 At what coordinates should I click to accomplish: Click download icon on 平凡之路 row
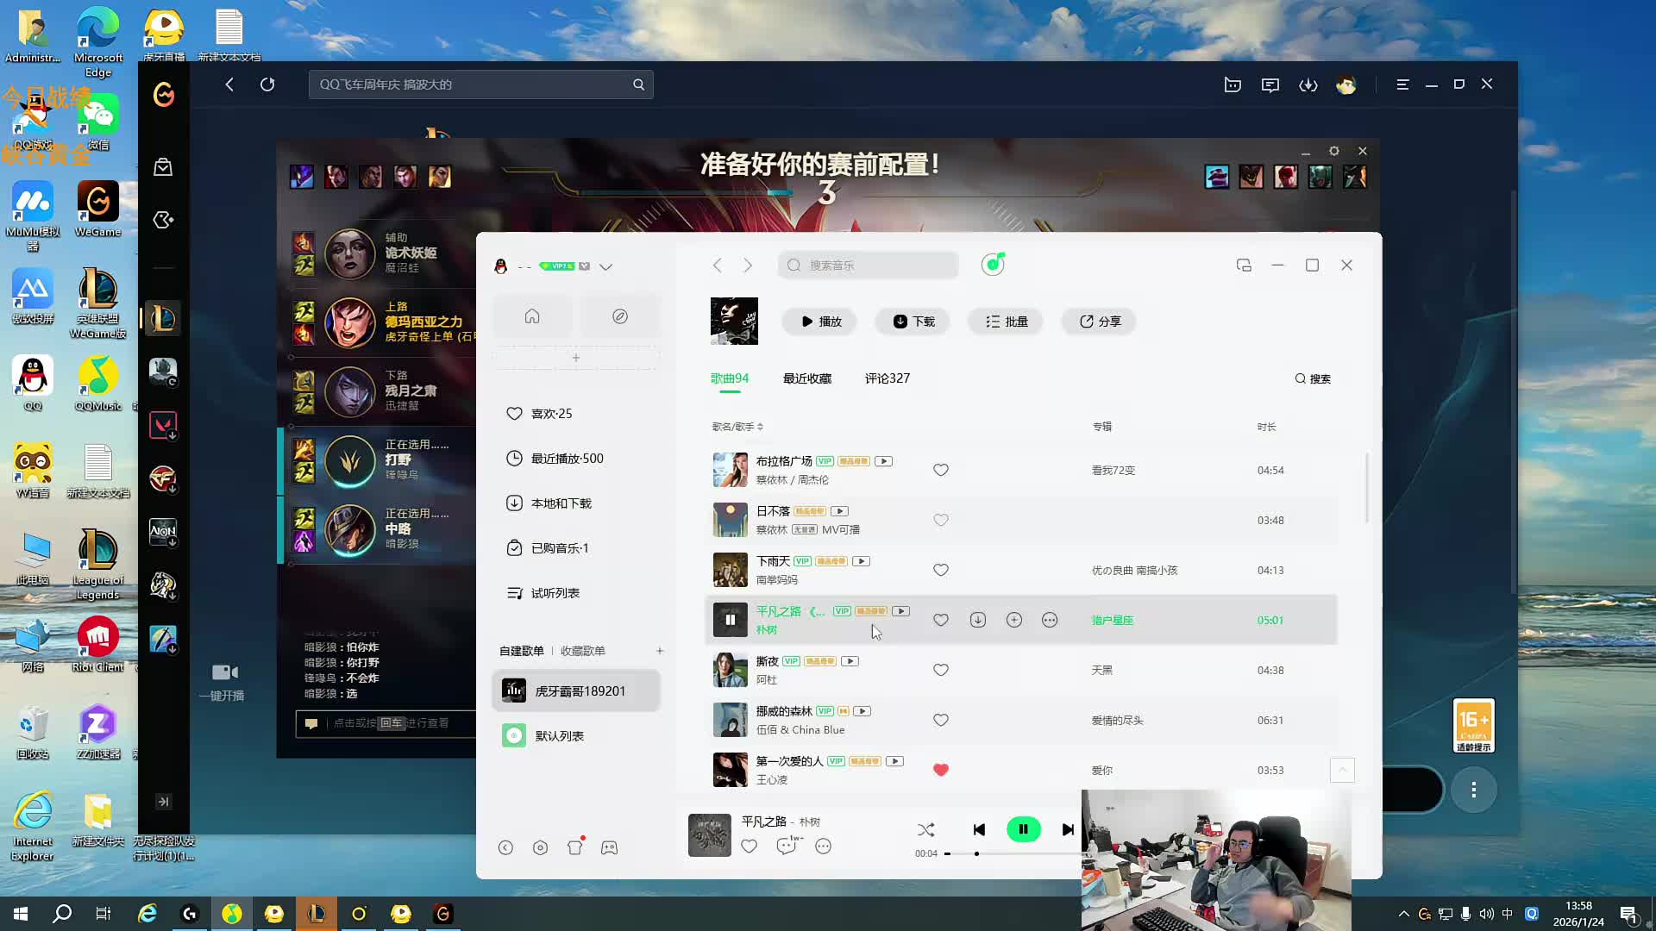pyautogui.click(x=977, y=620)
